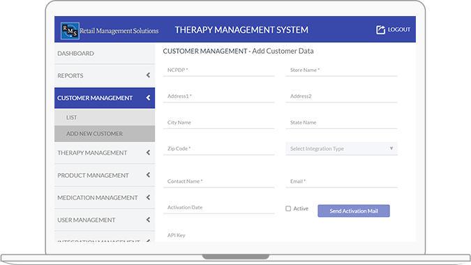
Task: Expand the Therapy Management chevron
Action: click(x=148, y=153)
